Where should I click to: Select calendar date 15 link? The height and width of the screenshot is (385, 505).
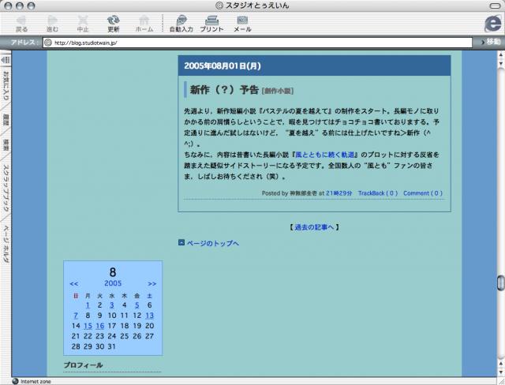(x=88, y=326)
